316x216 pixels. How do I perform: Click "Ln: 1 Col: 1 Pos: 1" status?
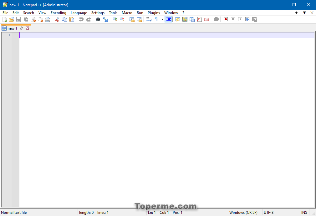165,212
